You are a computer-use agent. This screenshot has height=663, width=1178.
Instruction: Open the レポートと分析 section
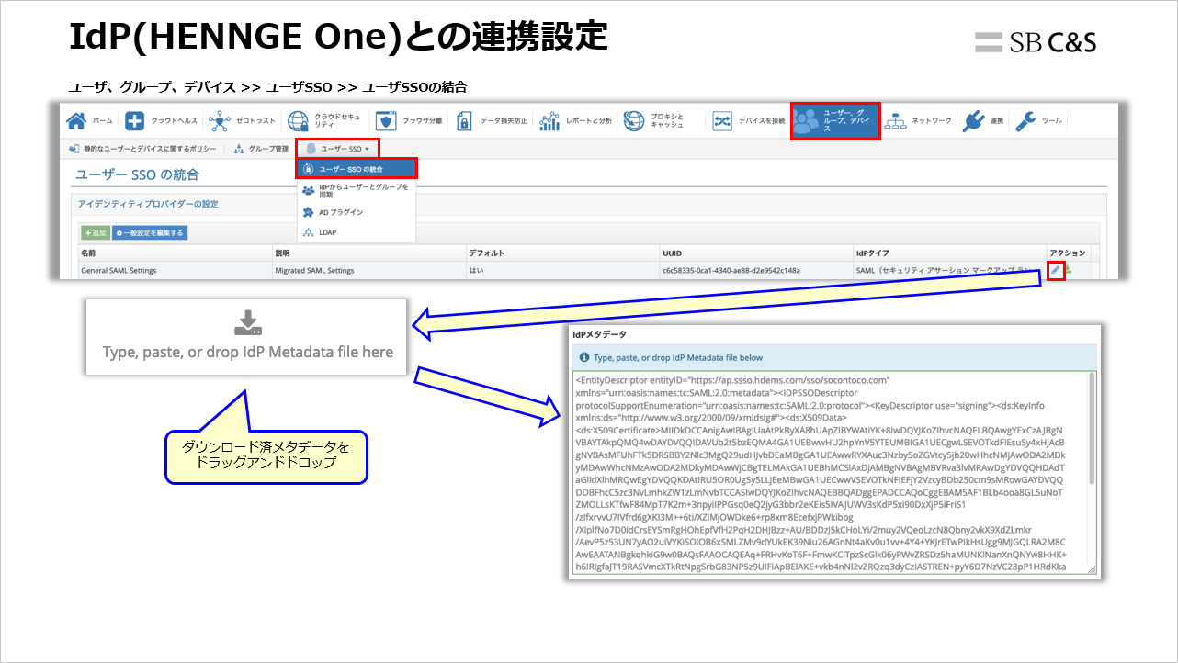(576, 121)
